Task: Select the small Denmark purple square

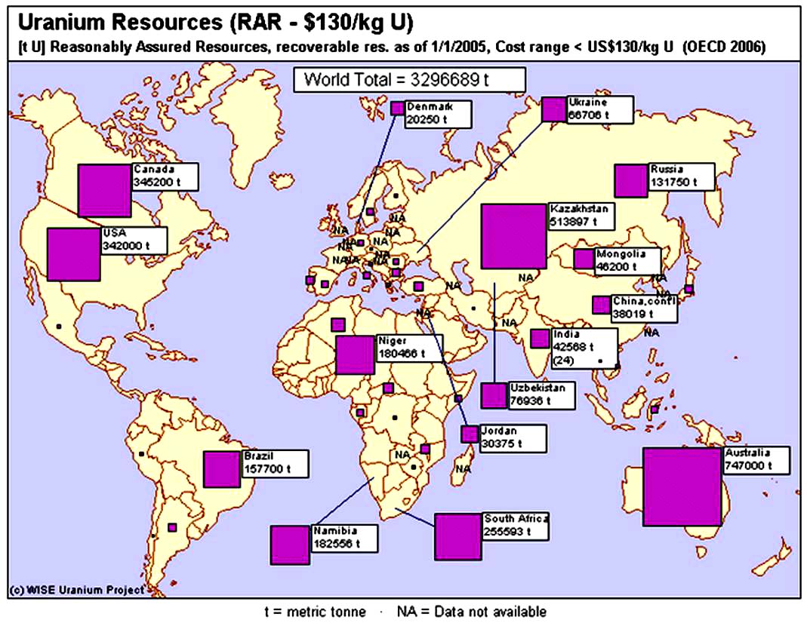Action: pyautogui.click(x=397, y=108)
